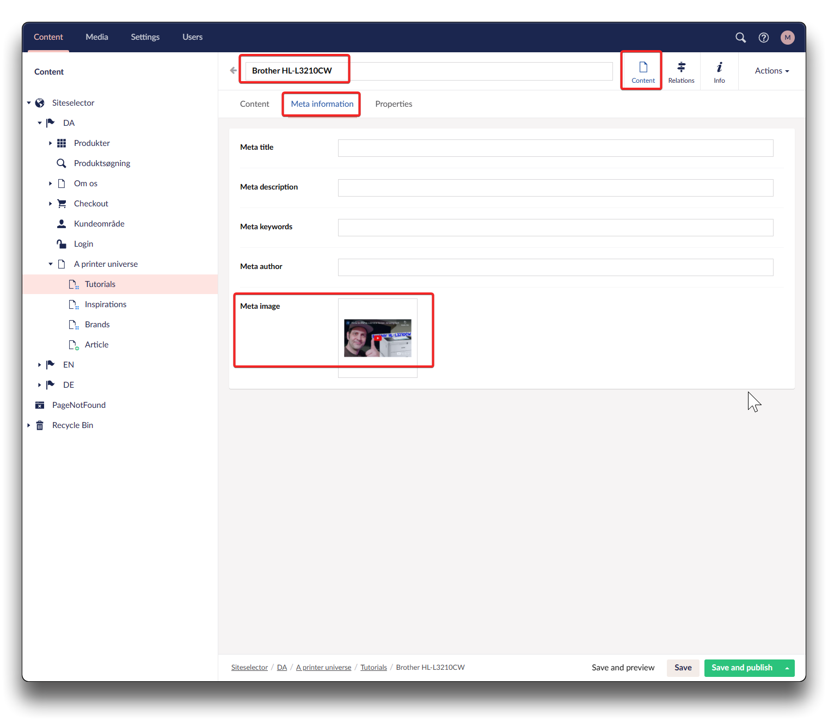Image resolution: width=828 pixels, height=721 pixels.
Task: Click the Produkter grid icon
Action: tap(62, 143)
